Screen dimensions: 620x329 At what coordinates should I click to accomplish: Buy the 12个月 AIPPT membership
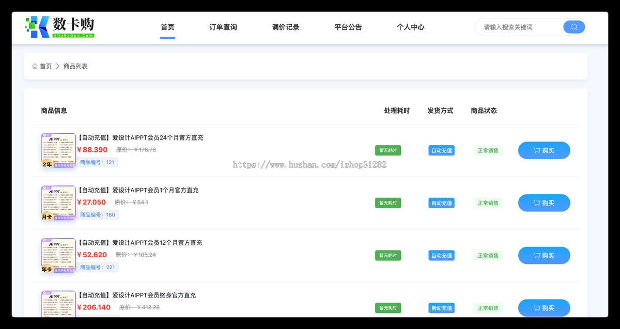[x=544, y=255]
